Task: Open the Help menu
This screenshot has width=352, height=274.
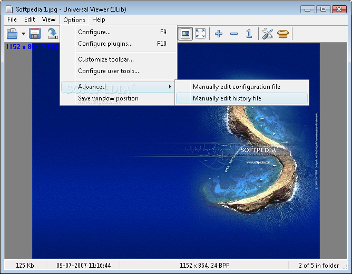Action: pyautogui.click(x=99, y=19)
